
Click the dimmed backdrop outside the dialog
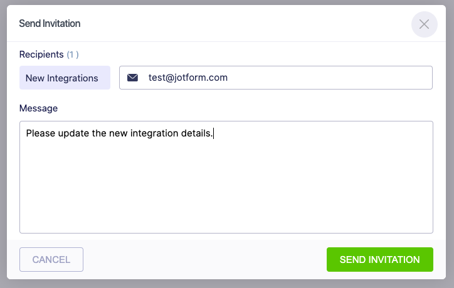point(3,144)
